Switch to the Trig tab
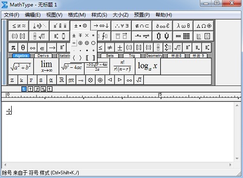Viewport: 243px width, 178px height. (x=132, y=56)
